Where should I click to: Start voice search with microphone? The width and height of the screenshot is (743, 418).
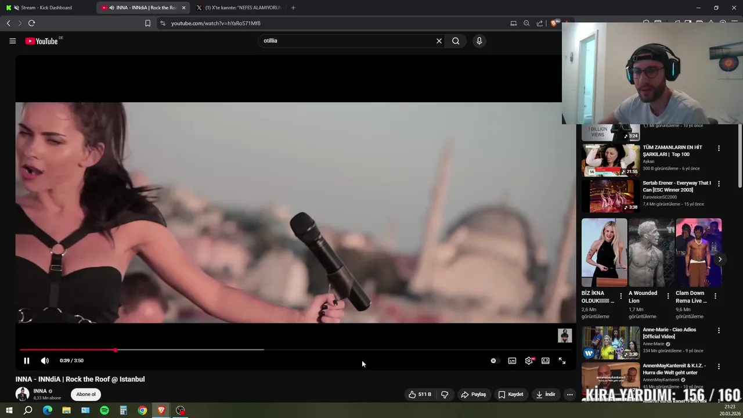(479, 41)
